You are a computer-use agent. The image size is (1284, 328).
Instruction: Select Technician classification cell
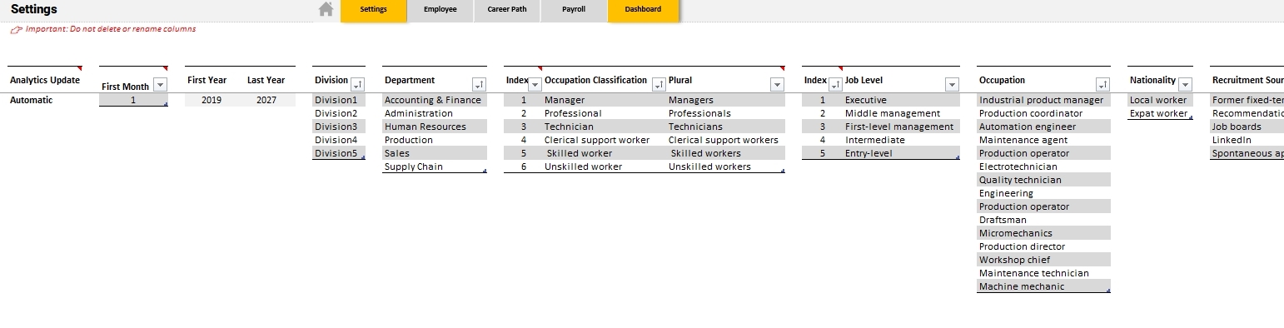coord(605,127)
